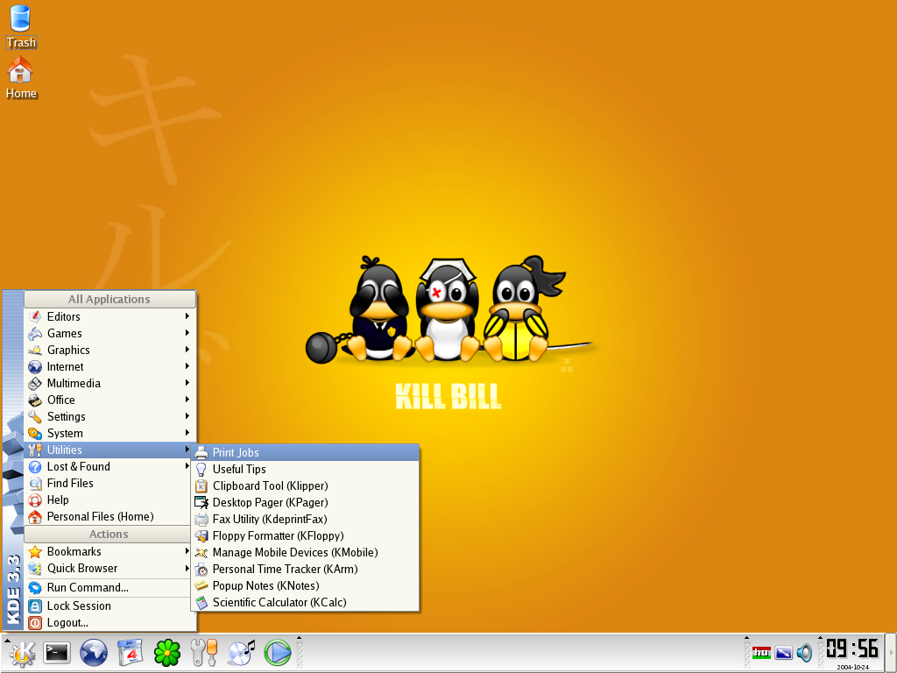Open the wrench tools icon in panel
The height and width of the screenshot is (673, 897).
[203, 653]
